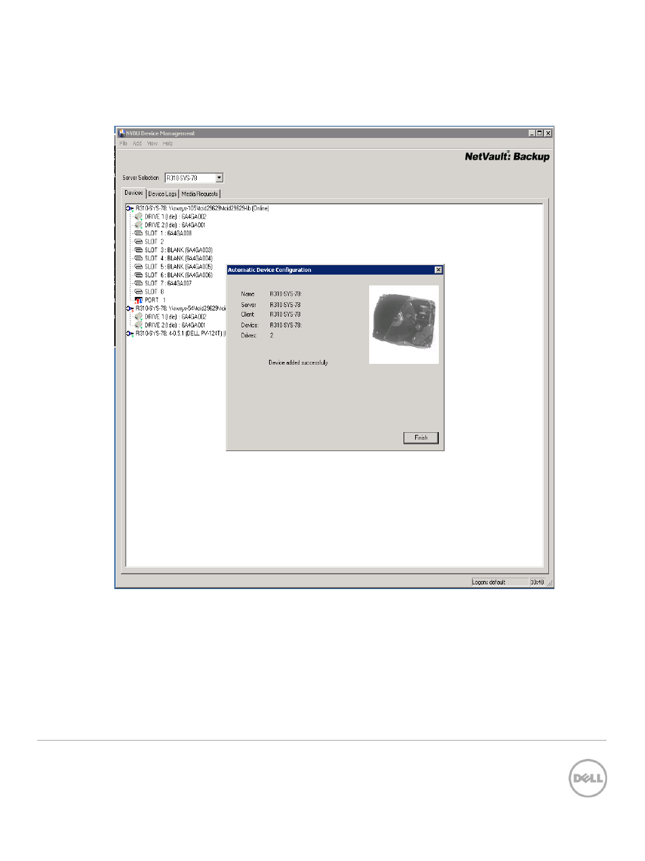Switch to the Media Requests tab

coord(199,194)
